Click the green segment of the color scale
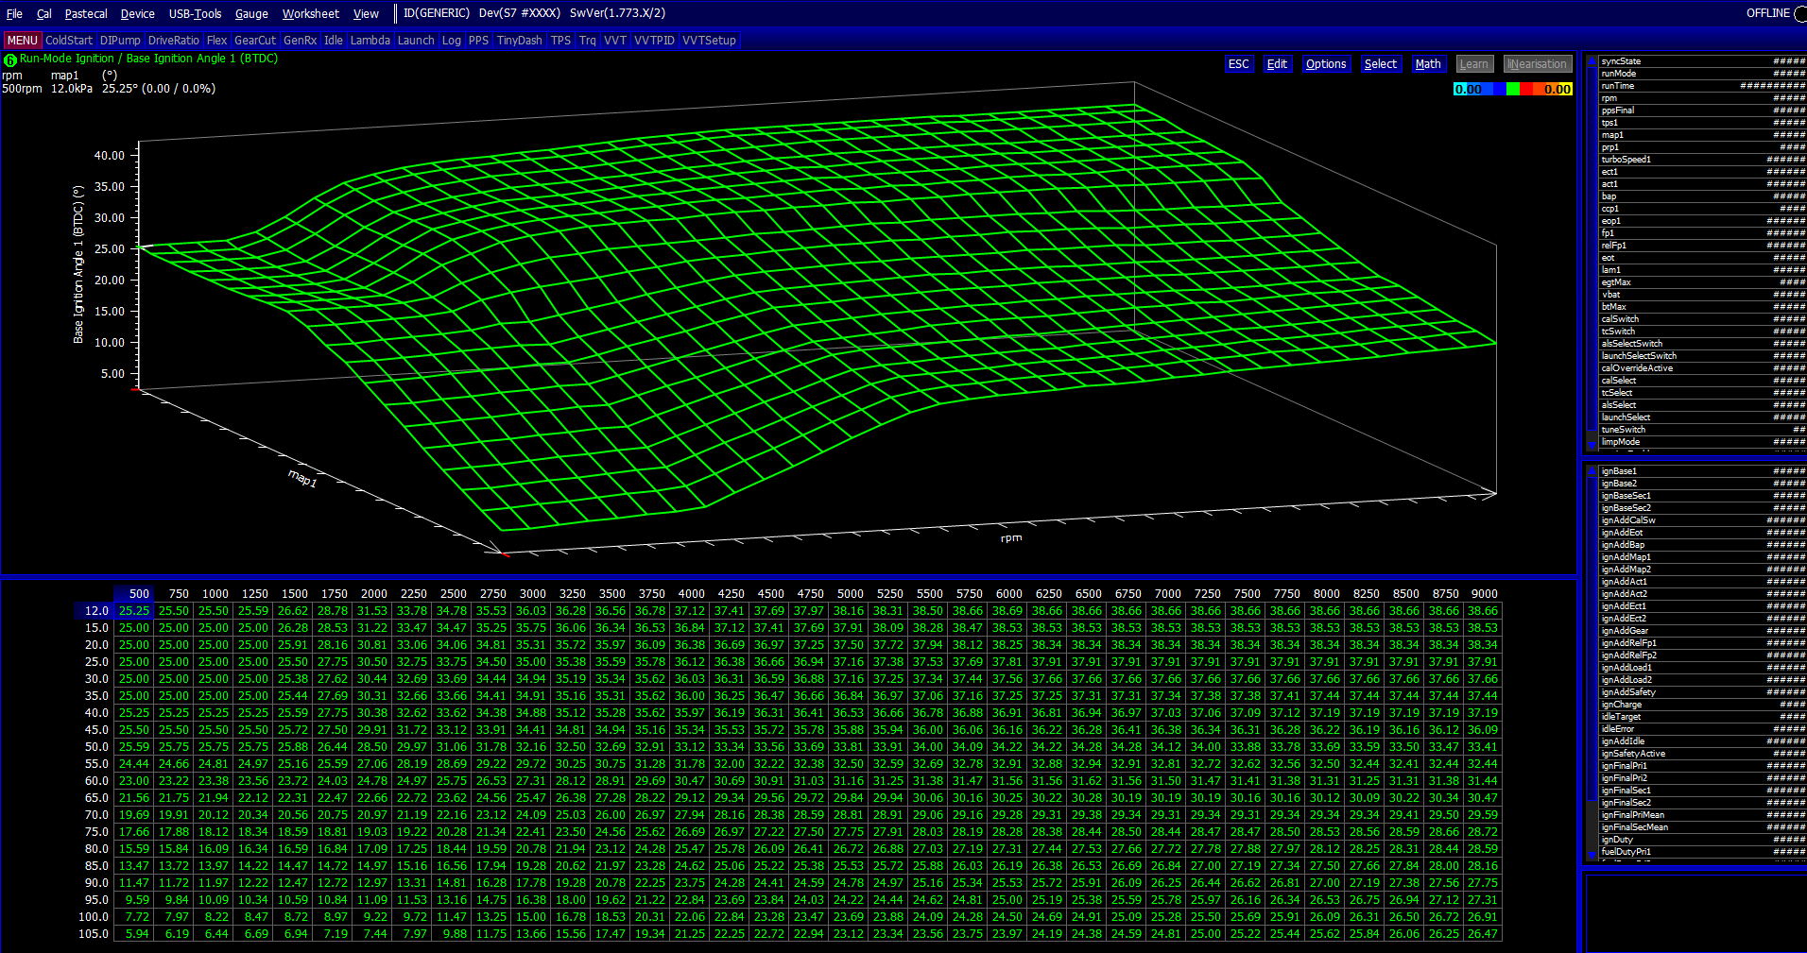 [1513, 90]
